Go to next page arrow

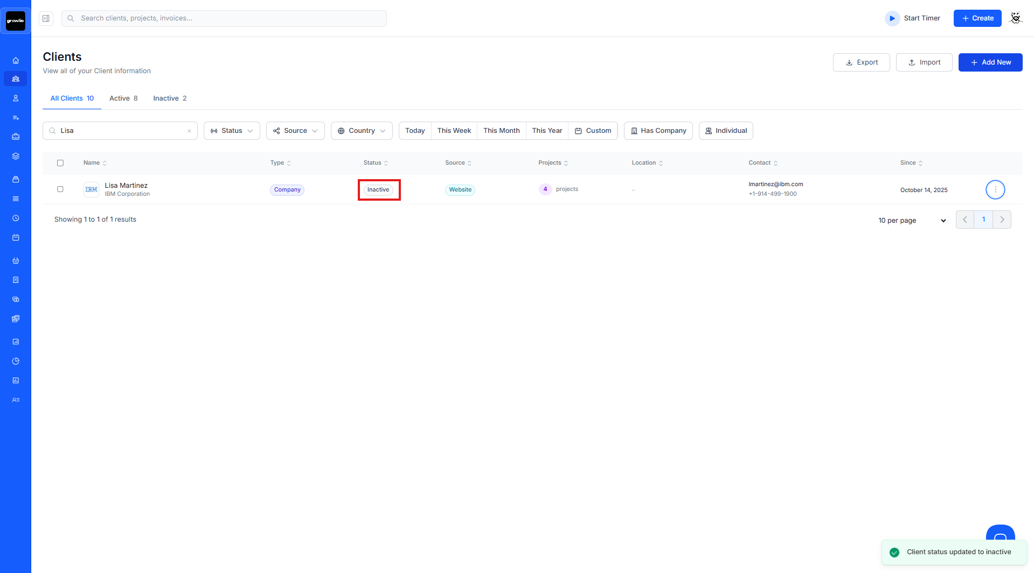tap(1002, 220)
